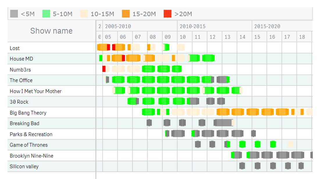Click year 07 in the timeline header
The image size is (320, 179).
pyautogui.click(x=138, y=37)
